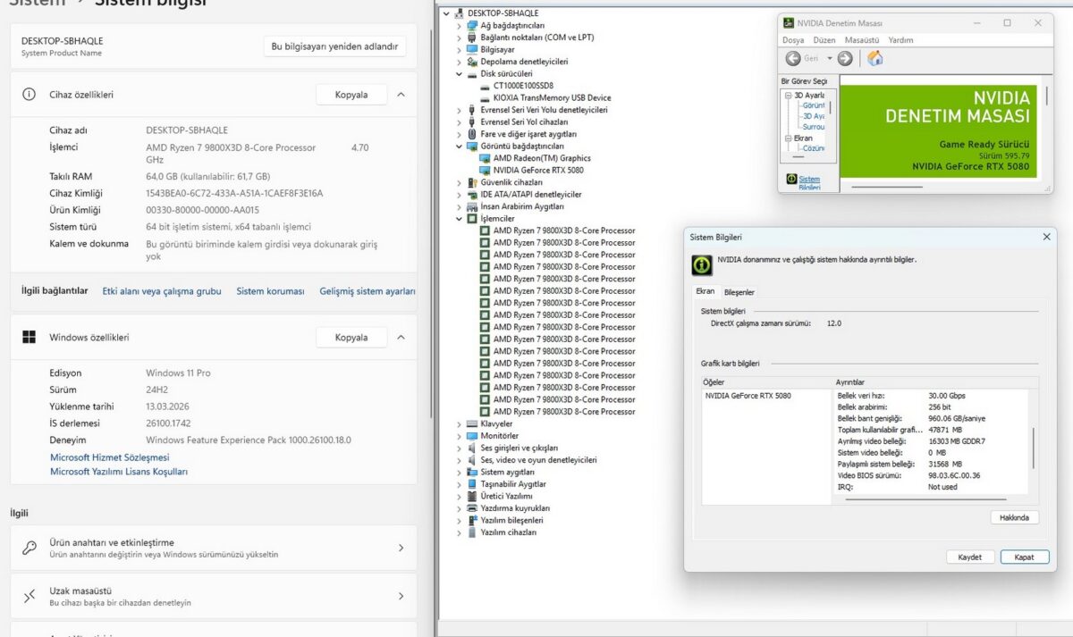This screenshot has width=1073, height=637.
Task: Open Microsoft Yazılımı Lisans Koşulları link
Action: pyautogui.click(x=119, y=472)
